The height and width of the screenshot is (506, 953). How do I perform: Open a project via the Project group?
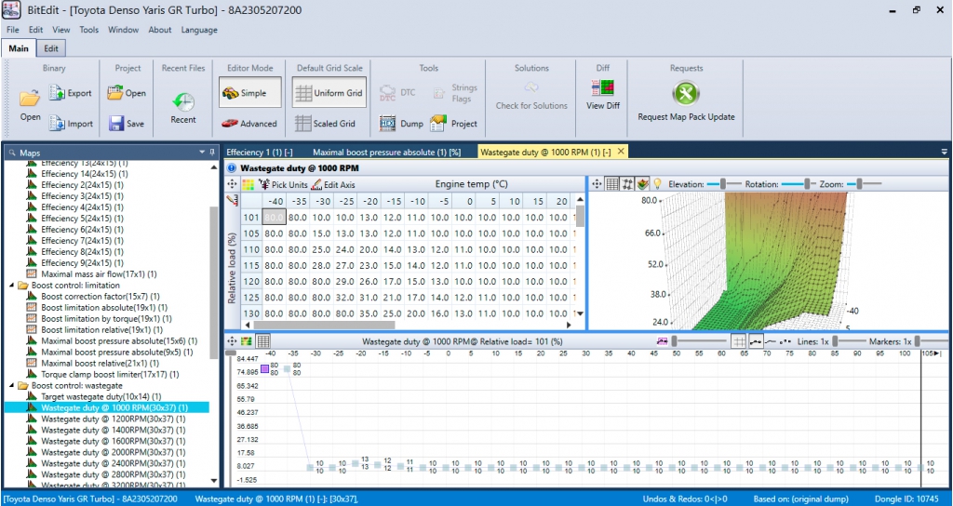[x=127, y=93]
